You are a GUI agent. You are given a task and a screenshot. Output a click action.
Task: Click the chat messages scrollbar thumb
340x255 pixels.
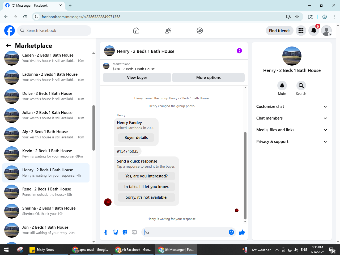tap(245, 176)
